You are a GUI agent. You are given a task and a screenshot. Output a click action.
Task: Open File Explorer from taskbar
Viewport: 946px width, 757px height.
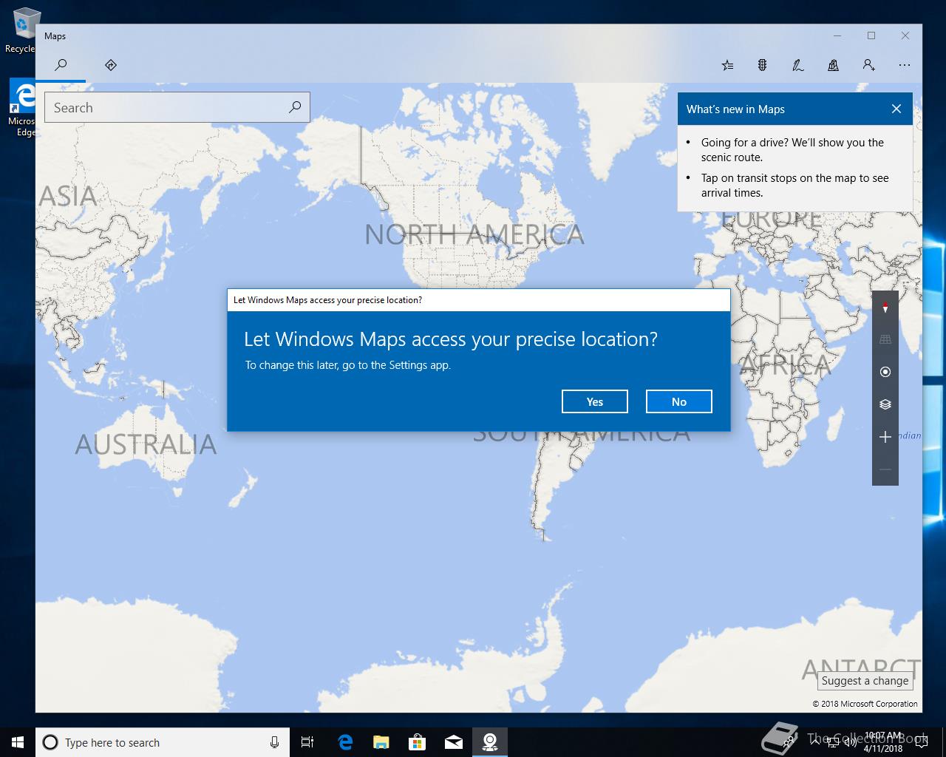point(381,742)
